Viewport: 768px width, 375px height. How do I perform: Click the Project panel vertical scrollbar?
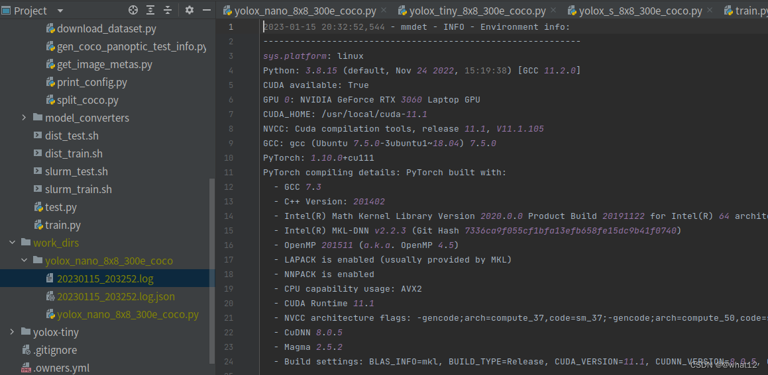pos(211,270)
